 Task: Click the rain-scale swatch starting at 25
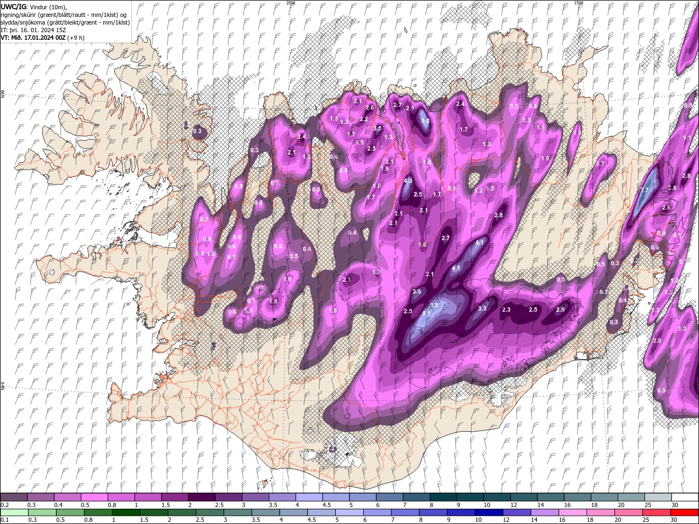pos(656,513)
